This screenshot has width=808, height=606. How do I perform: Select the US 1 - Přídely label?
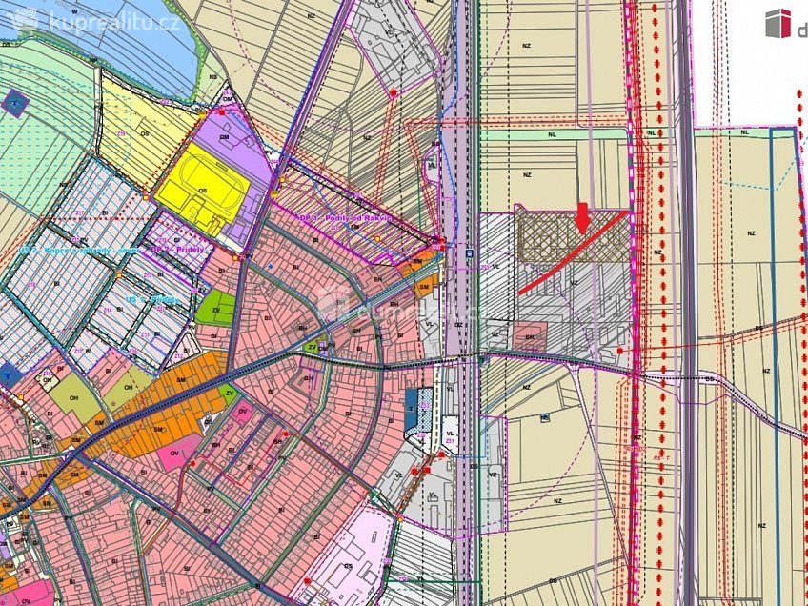[151, 299]
